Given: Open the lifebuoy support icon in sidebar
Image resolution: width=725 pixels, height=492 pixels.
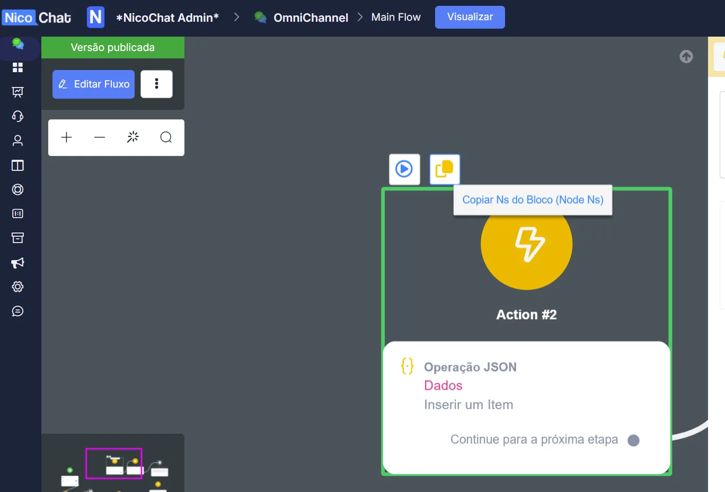Looking at the screenshot, I should pos(17,190).
